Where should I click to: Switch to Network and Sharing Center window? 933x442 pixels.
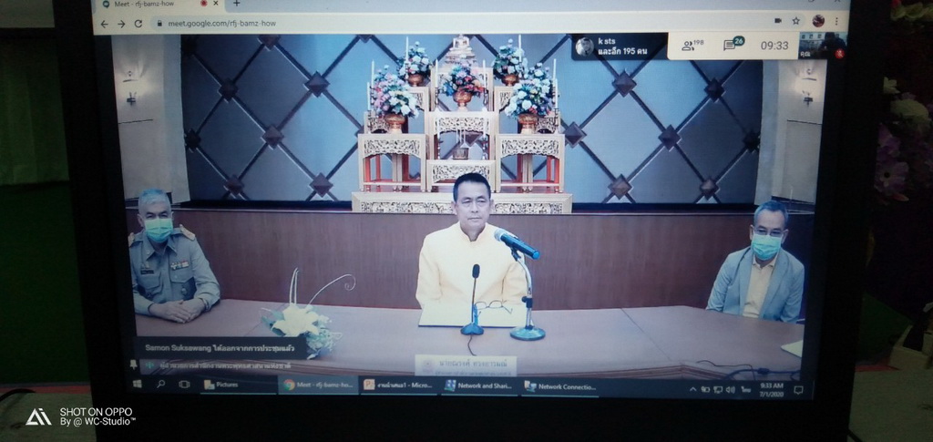point(479,386)
